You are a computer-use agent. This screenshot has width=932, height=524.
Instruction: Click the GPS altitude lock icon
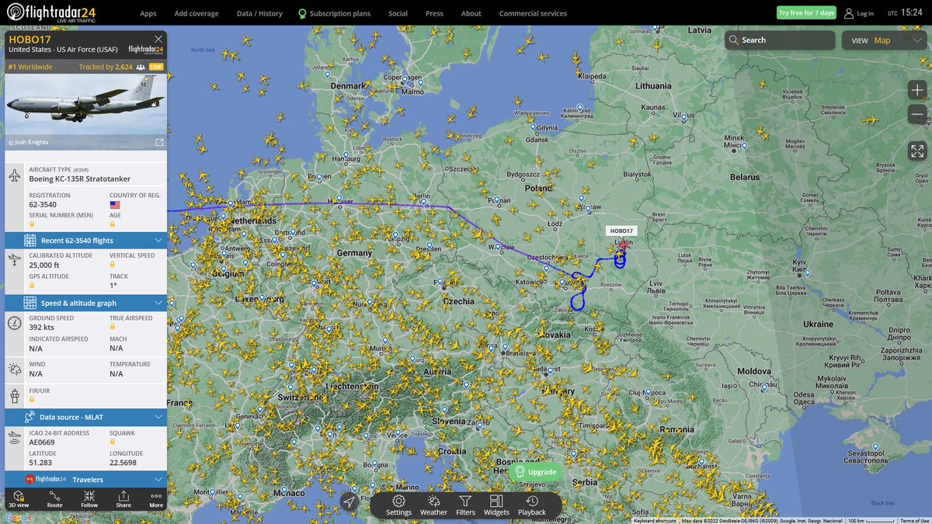pyautogui.click(x=32, y=286)
